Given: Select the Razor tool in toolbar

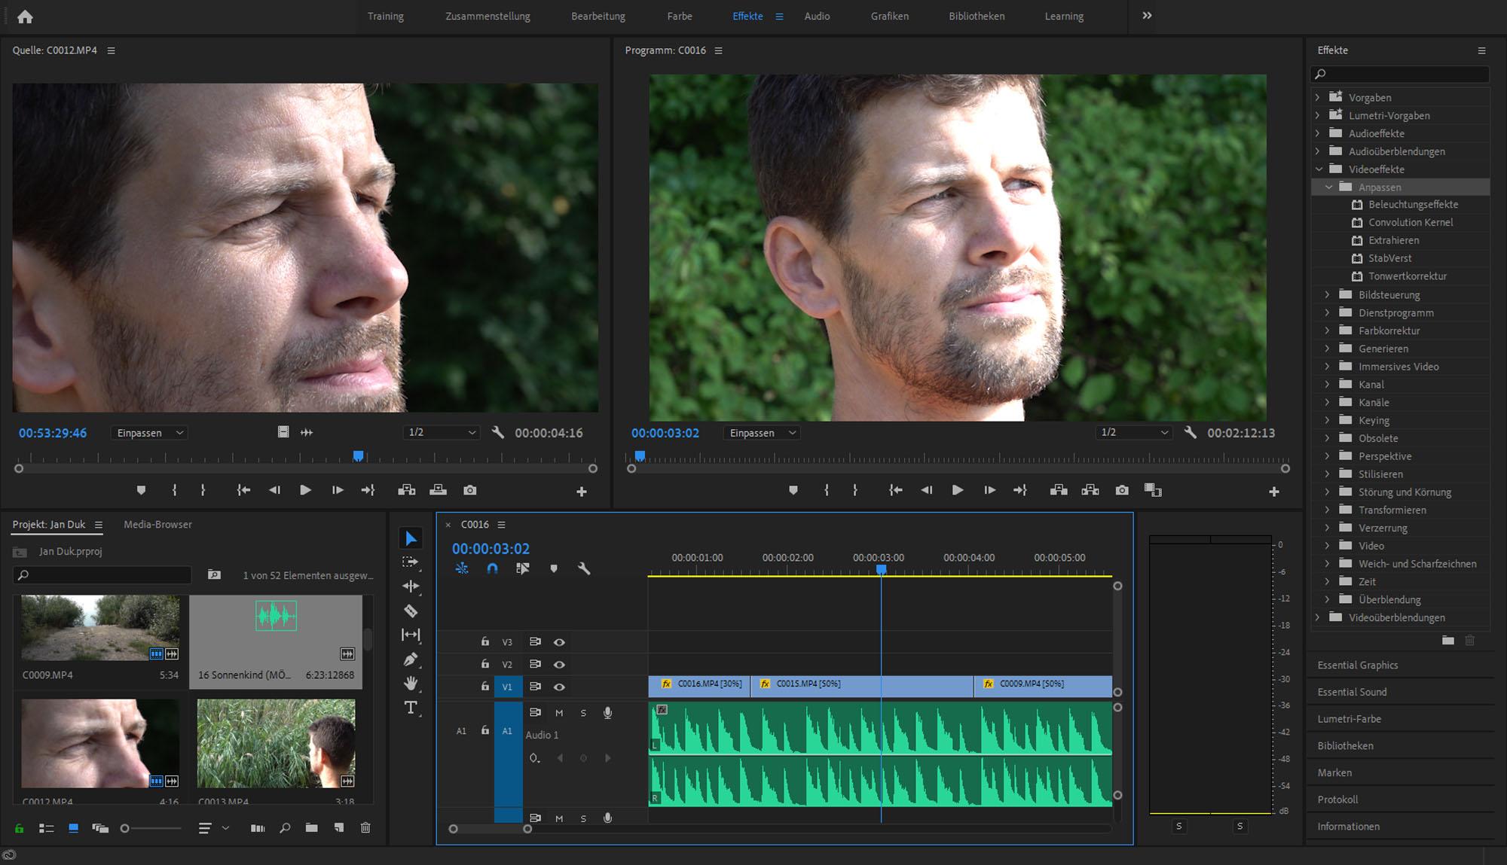Looking at the screenshot, I should click(411, 611).
